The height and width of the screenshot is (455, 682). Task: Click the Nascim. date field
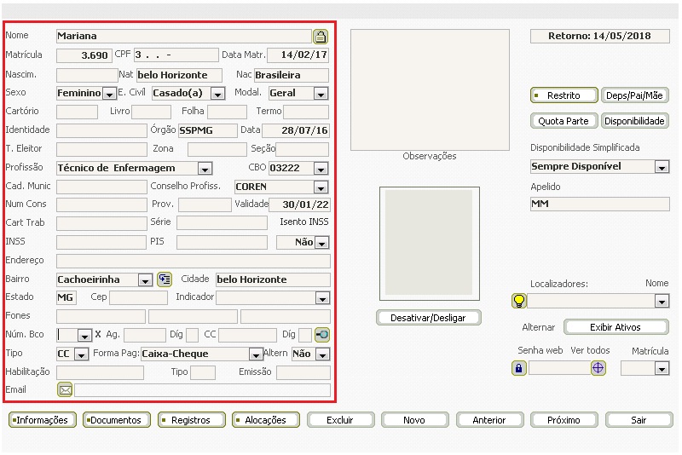pyautogui.click(x=87, y=75)
